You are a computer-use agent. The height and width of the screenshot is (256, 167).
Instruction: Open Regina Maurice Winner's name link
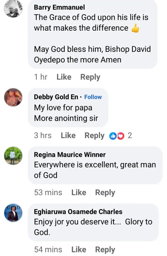(70, 154)
